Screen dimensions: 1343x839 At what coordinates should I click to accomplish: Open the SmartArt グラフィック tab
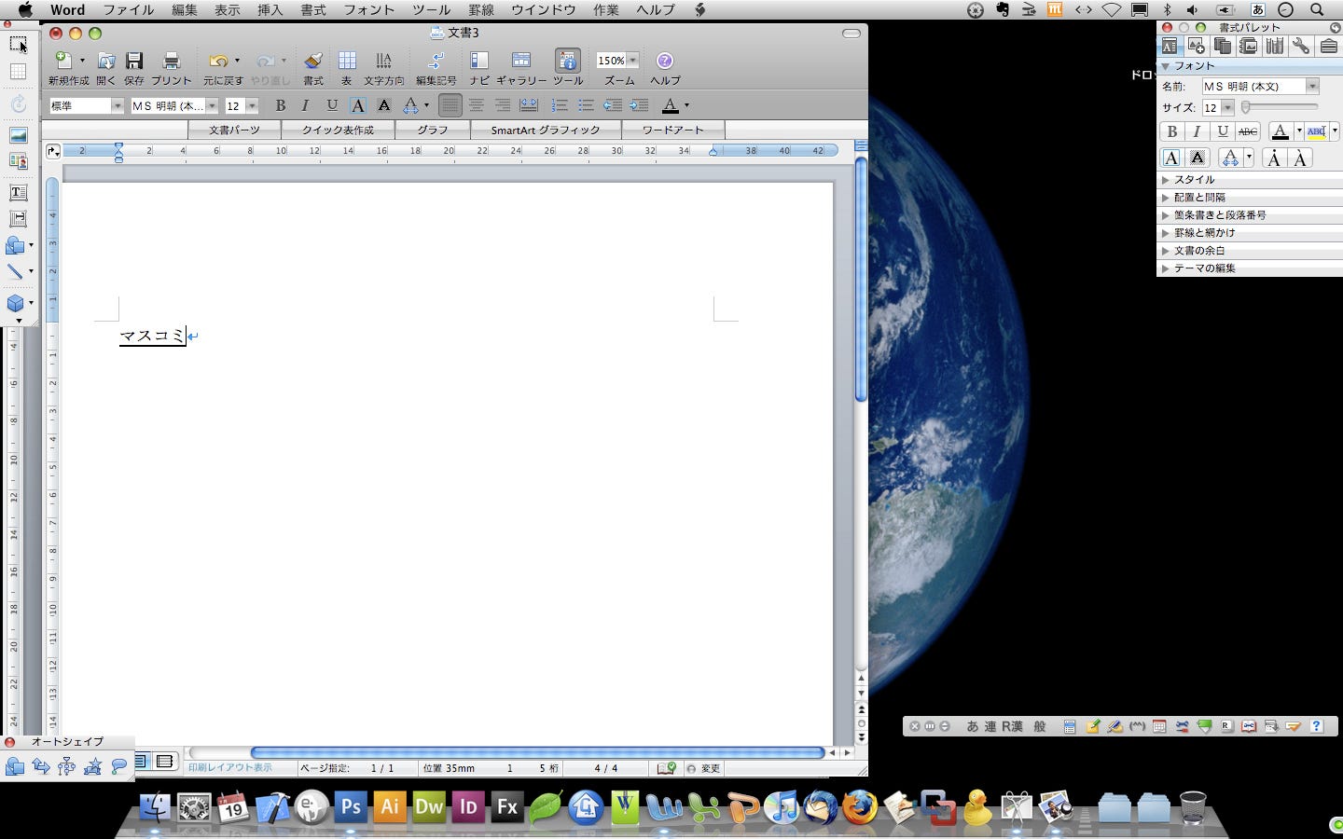pyautogui.click(x=546, y=130)
